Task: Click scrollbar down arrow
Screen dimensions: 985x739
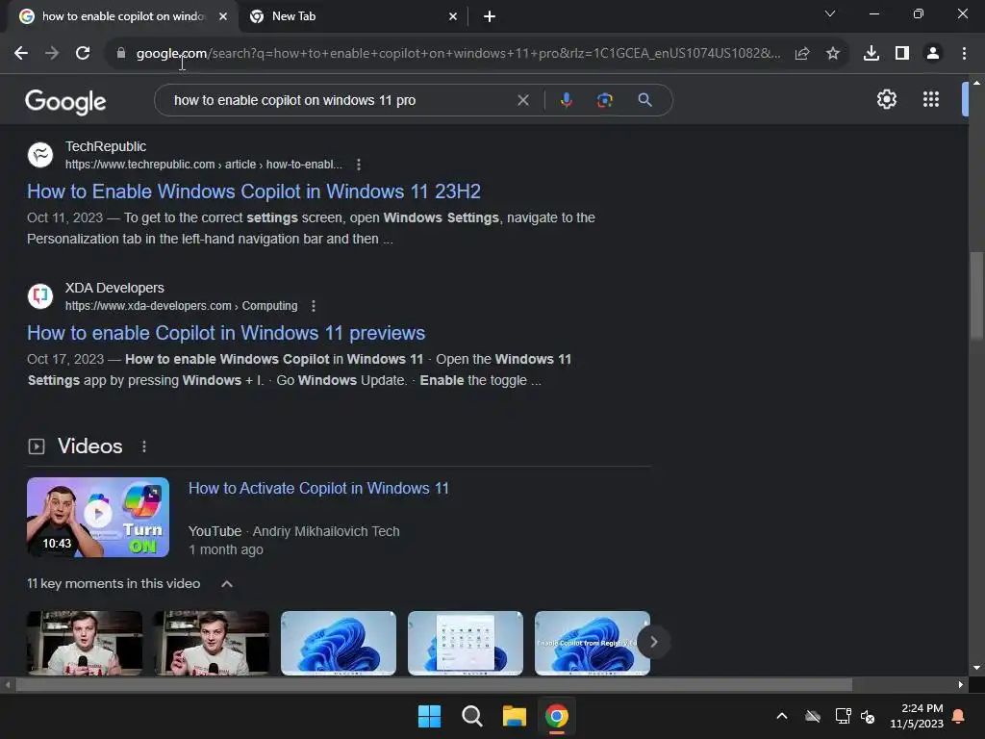Action: click(976, 668)
